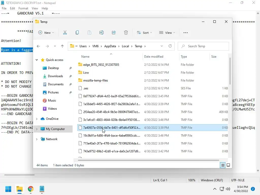Click the Notepad icon on taskbar
260x195 pixels.
coord(42,189)
